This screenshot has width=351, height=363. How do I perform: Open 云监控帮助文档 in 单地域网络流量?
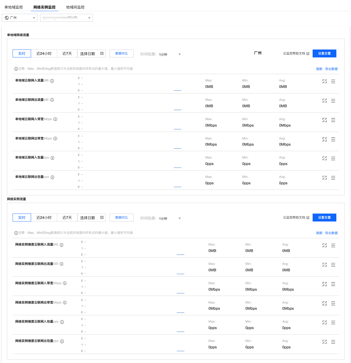[x=296, y=54]
